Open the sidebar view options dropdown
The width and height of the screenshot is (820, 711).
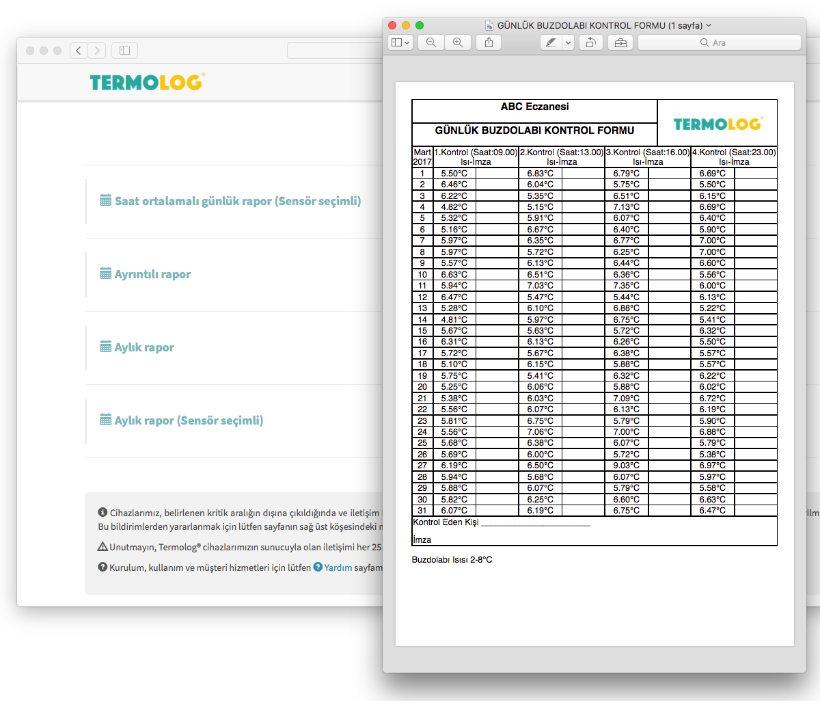pyautogui.click(x=400, y=42)
